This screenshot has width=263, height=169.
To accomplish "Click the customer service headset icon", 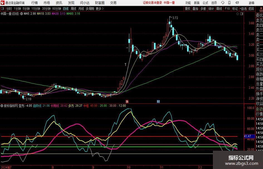I will tap(223, 3).
